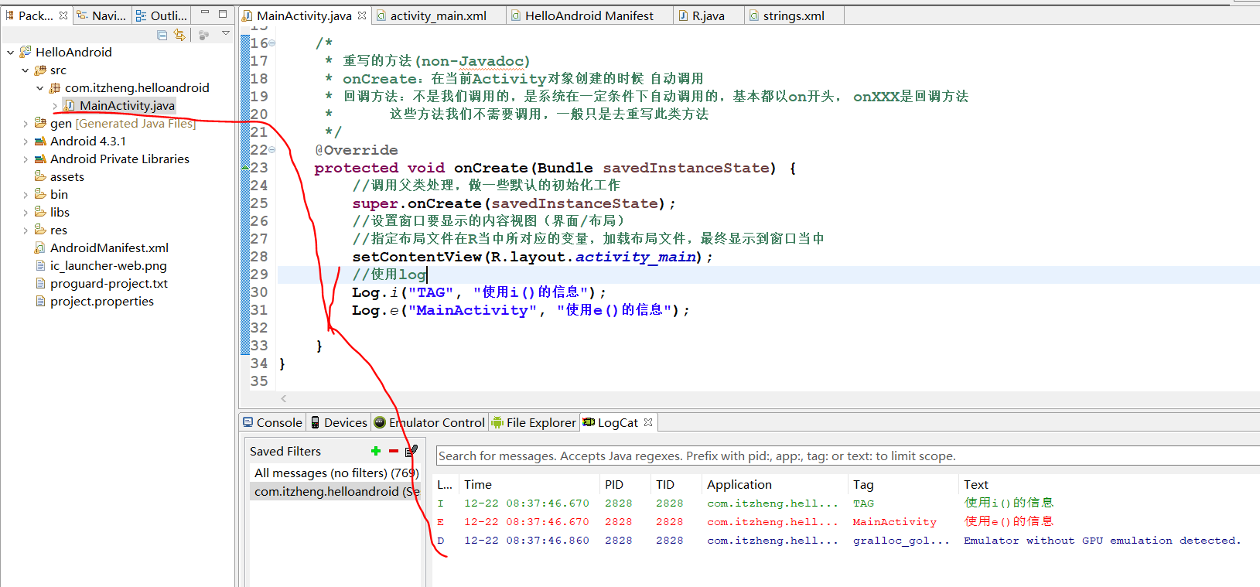Select ic_launcher-web.png file
Viewport: 1260px width, 587px height.
coord(108,266)
